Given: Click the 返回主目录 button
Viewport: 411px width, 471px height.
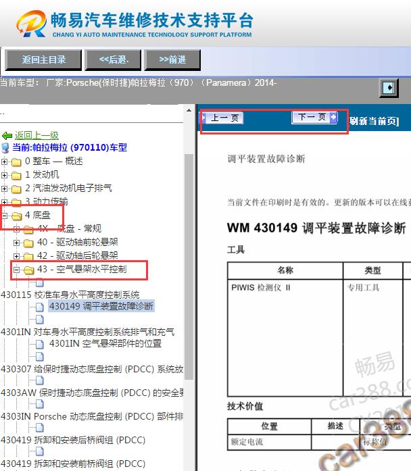Looking at the screenshot, I should click(x=43, y=59).
